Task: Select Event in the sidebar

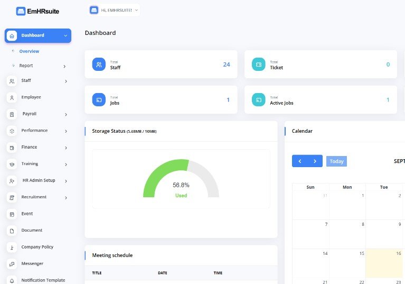Action: click(27, 214)
